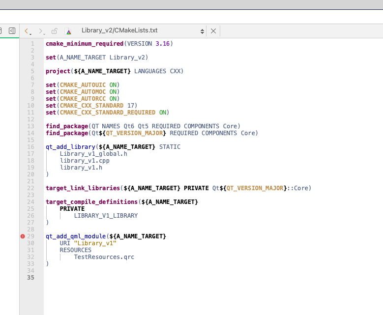The height and width of the screenshot is (315, 383).
Task: Click line number 16 in the gutter
Action: [31, 147]
